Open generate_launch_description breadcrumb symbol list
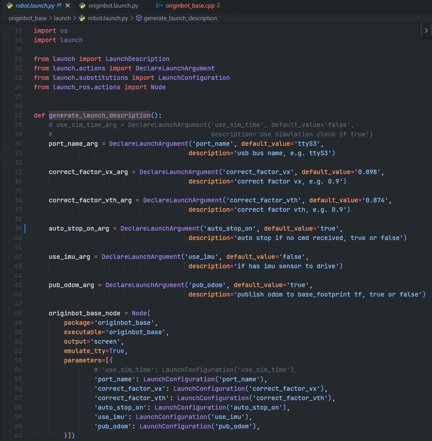Viewport: 432px width, 441px height. pos(180,18)
